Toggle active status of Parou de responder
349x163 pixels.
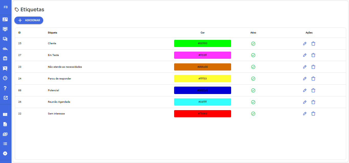coord(253,79)
